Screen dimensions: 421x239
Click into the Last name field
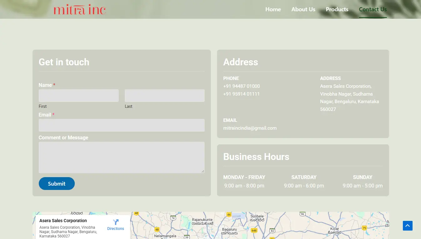point(165,96)
